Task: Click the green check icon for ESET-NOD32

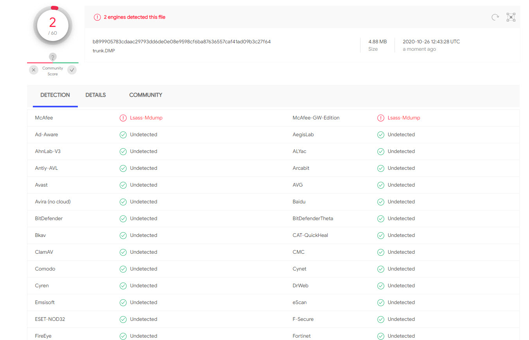Action: tap(123, 319)
